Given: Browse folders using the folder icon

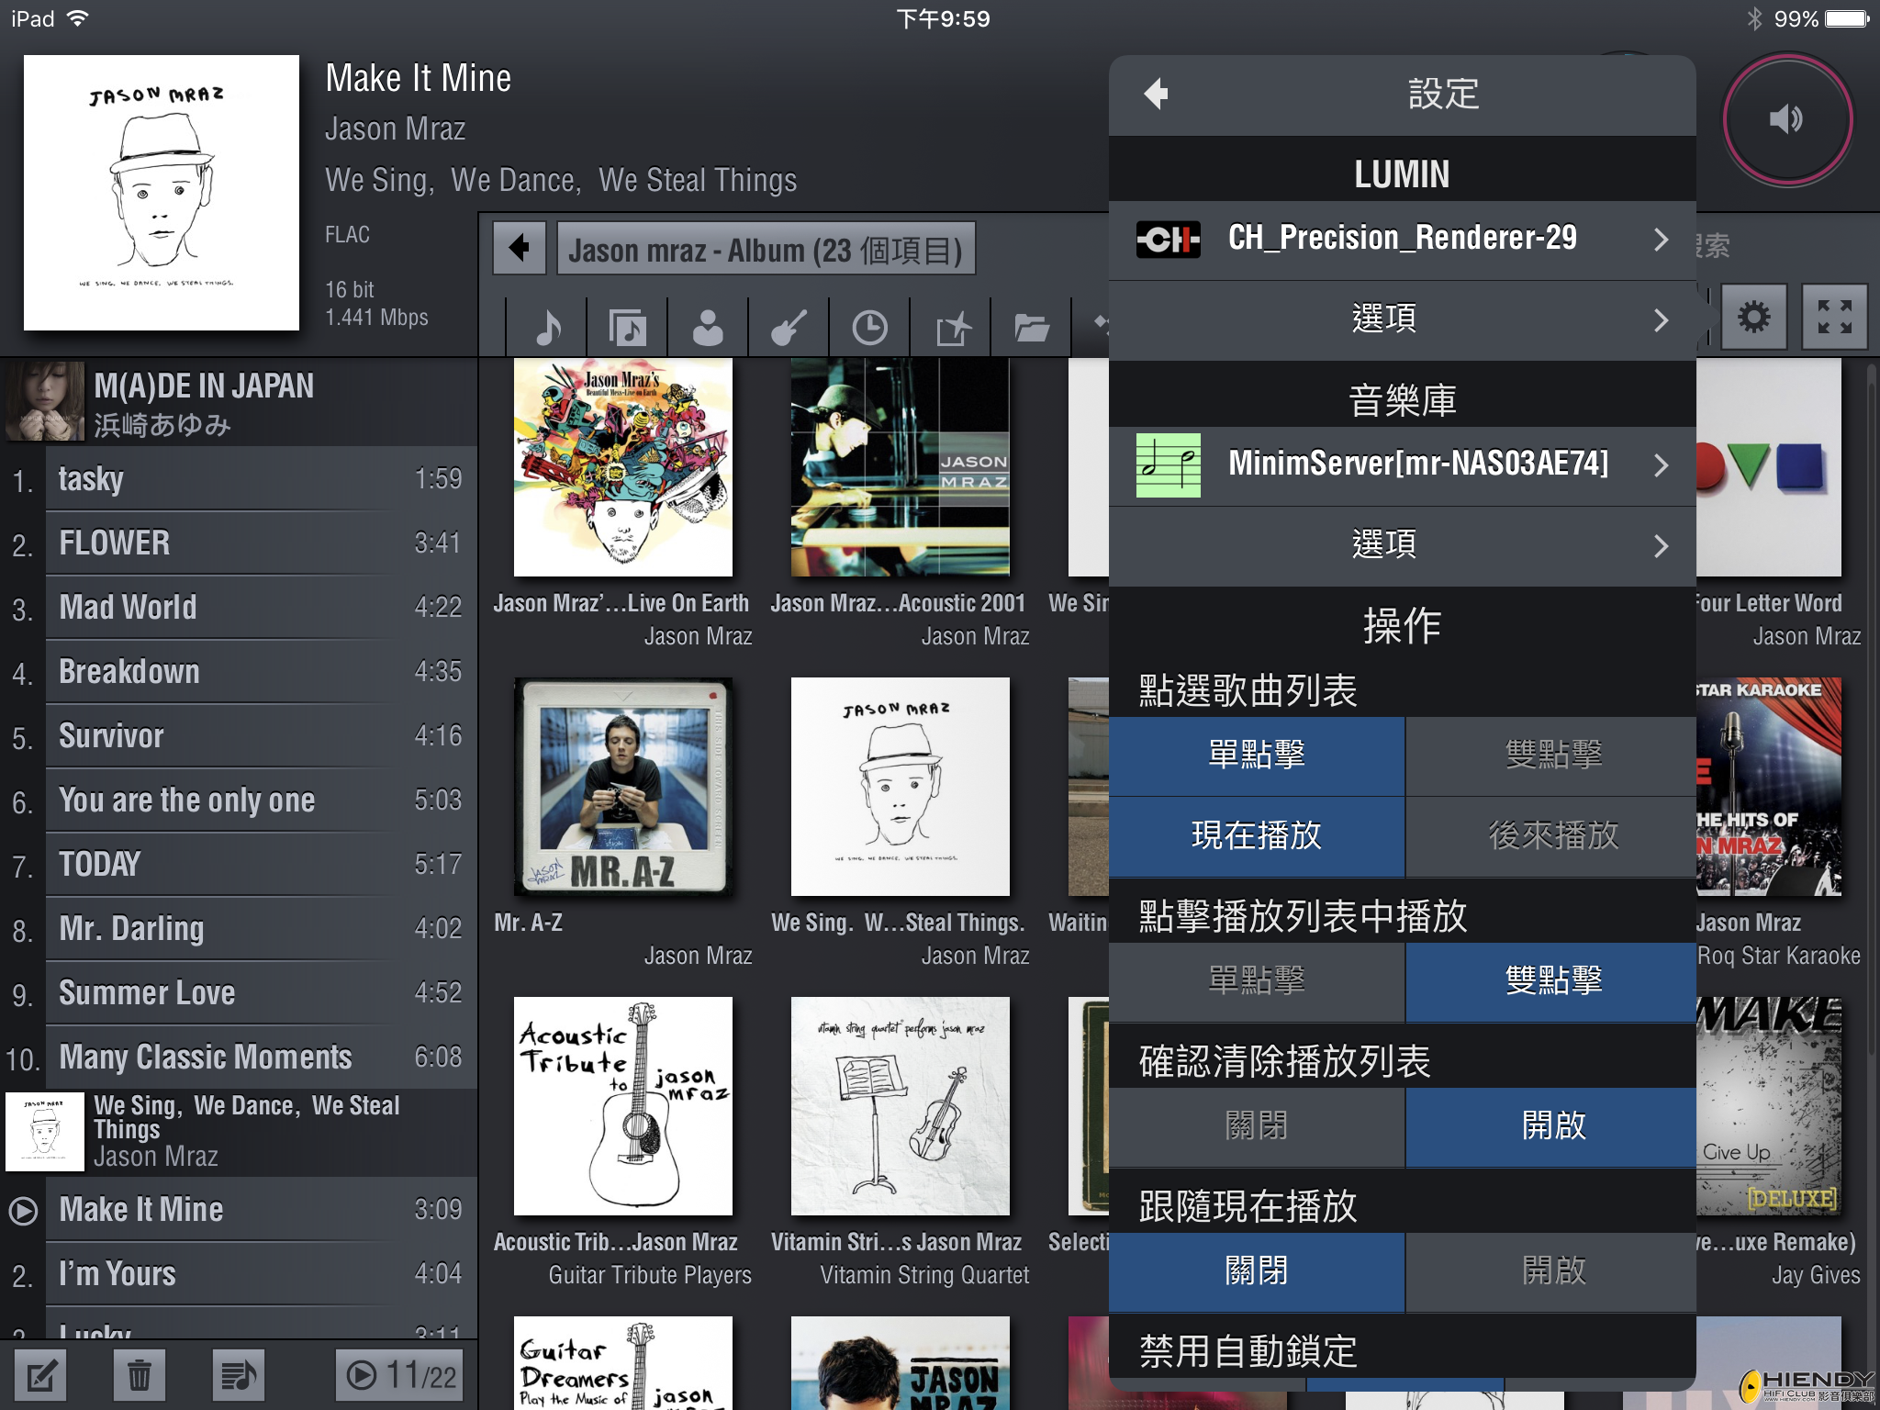Looking at the screenshot, I should click(1032, 327).
